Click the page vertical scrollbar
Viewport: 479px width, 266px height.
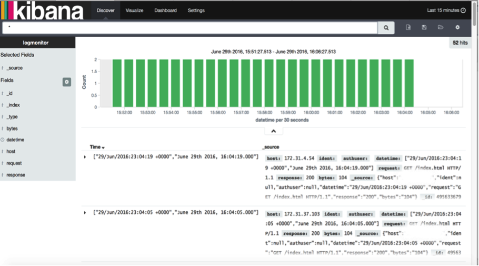(475, 14)
